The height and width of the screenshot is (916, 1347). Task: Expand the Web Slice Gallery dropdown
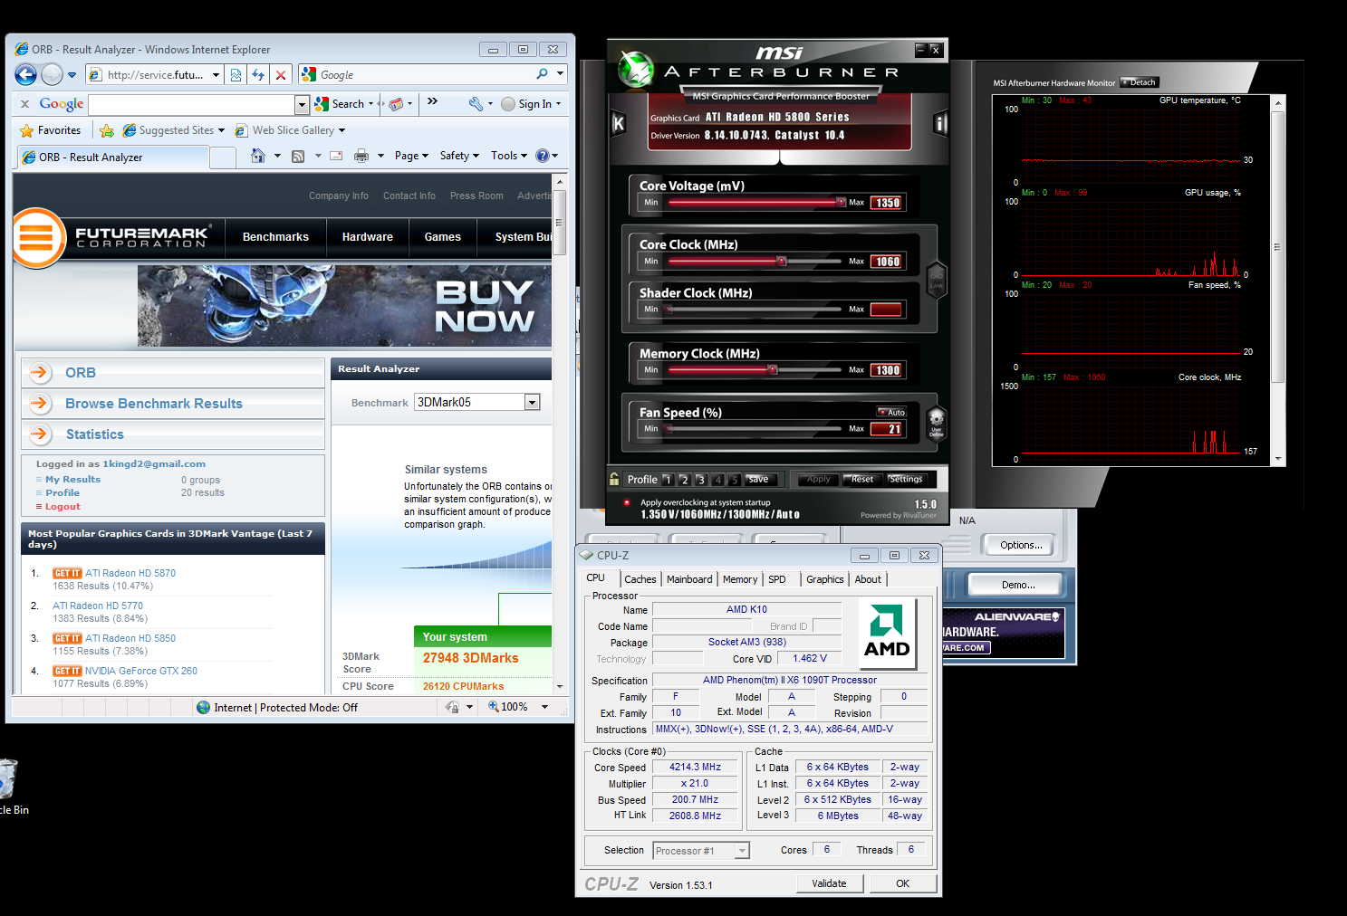tap(342, 130)
